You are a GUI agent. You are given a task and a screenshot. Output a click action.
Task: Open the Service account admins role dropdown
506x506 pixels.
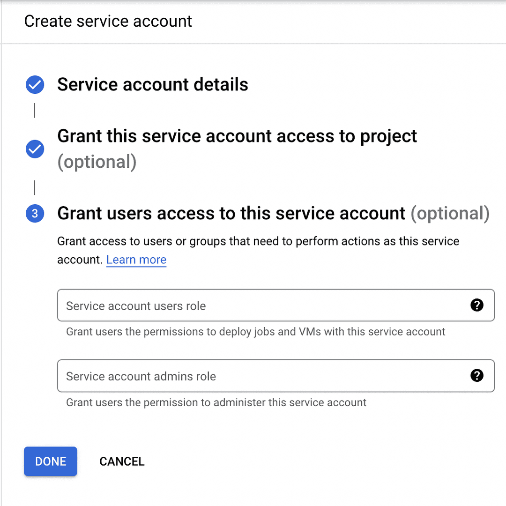point(234,376)
